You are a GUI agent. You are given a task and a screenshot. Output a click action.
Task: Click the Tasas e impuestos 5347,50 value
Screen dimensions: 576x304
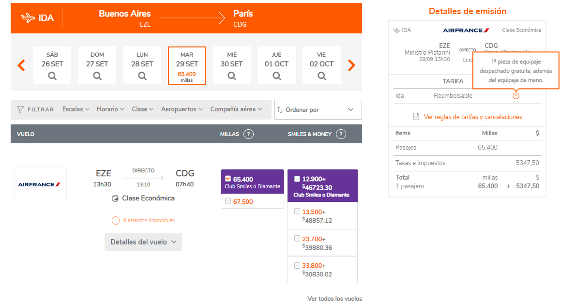coord(528,163)
